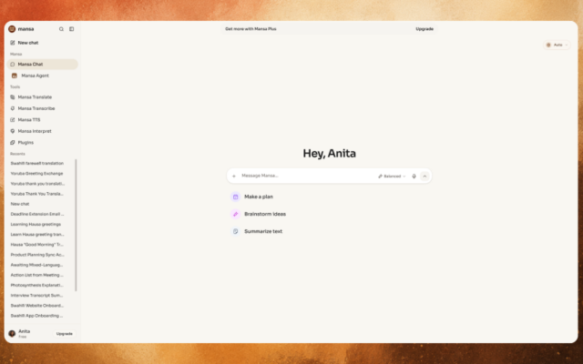583x364 pixels.
Task: Collapse sidebar using the panel toggle icon
Action: pyautogui.click(x=71, y=29)
